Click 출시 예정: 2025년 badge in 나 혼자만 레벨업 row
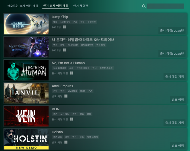The image size is (190, 151). tap(172, 54)
